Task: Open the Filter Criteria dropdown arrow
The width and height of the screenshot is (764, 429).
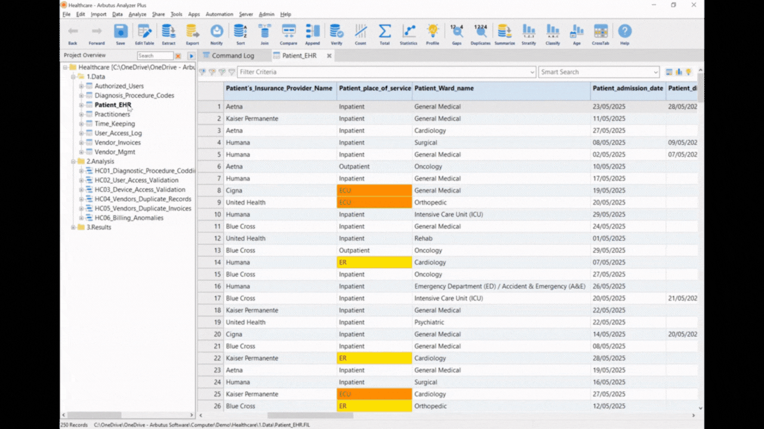Action: (x=532, y=72)
